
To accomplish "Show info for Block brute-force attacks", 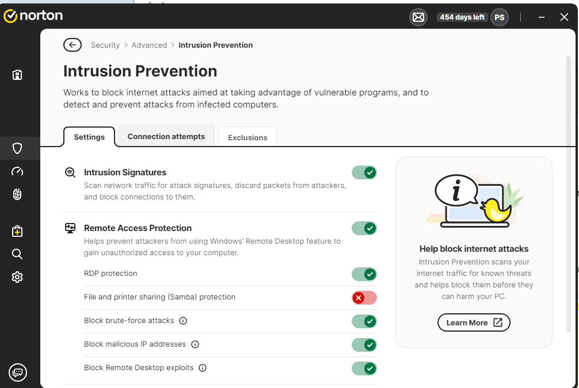I will 183,321.
